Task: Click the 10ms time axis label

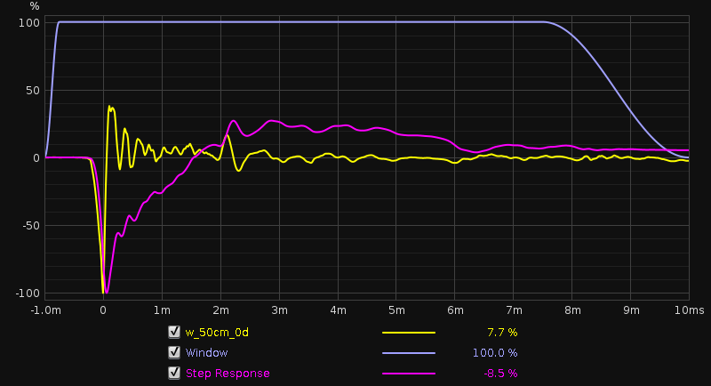Action: (690, 310)
